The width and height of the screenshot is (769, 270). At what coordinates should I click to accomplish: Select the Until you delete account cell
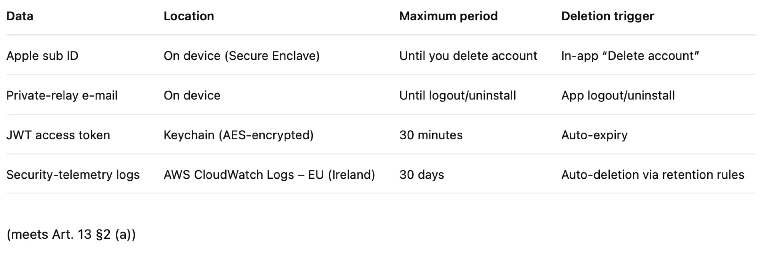468,56
